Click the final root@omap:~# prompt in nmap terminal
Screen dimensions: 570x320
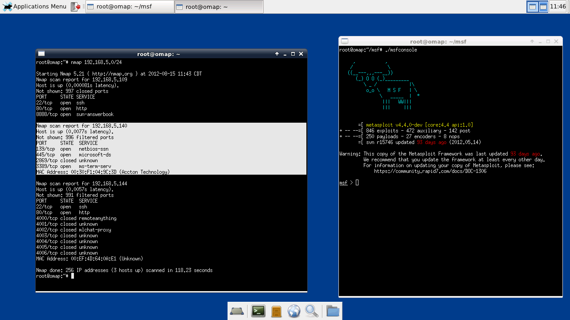(x=52, y=276)
